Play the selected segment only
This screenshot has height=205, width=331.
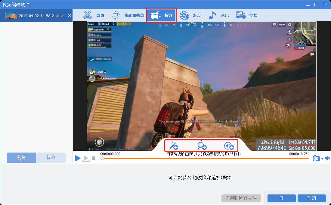coord(86,159)
